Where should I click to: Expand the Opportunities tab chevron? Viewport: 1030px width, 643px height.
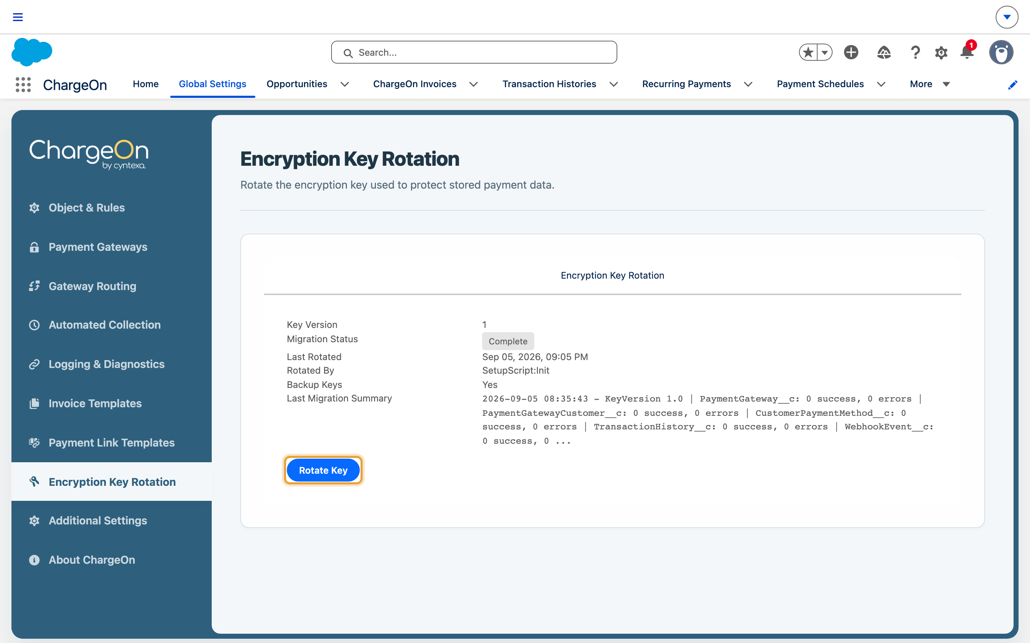(345, 84)
